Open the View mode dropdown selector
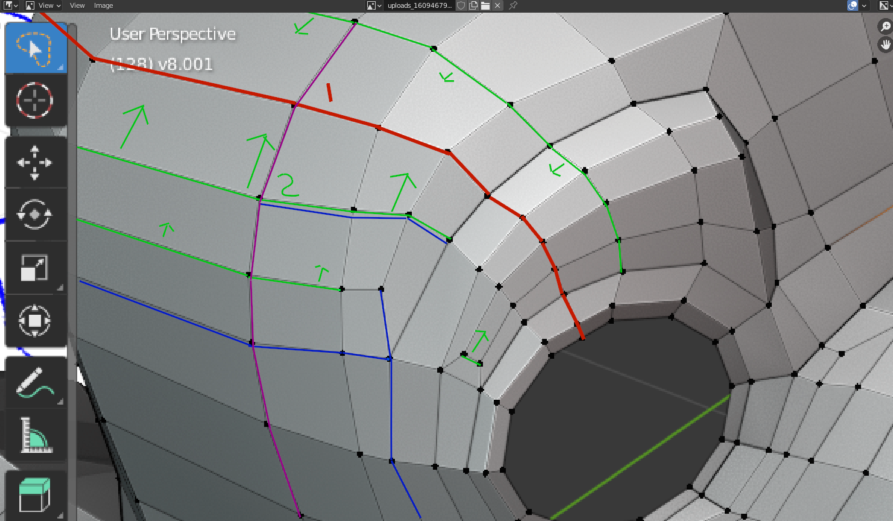This screenshot has width=893, height=521. click(x=43, y=5)
